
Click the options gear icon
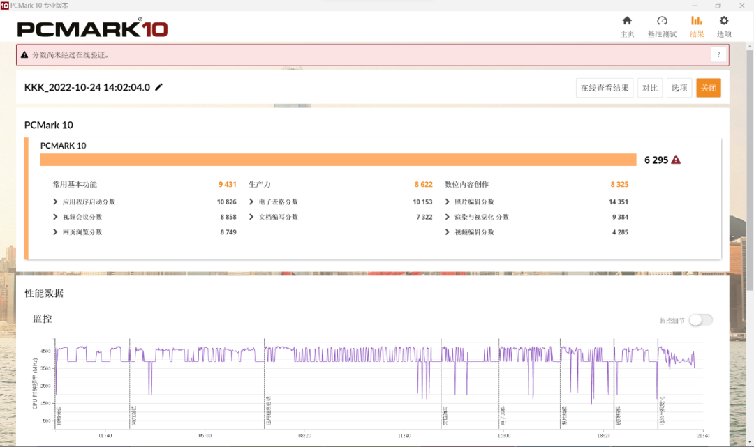tap(724, 21)
